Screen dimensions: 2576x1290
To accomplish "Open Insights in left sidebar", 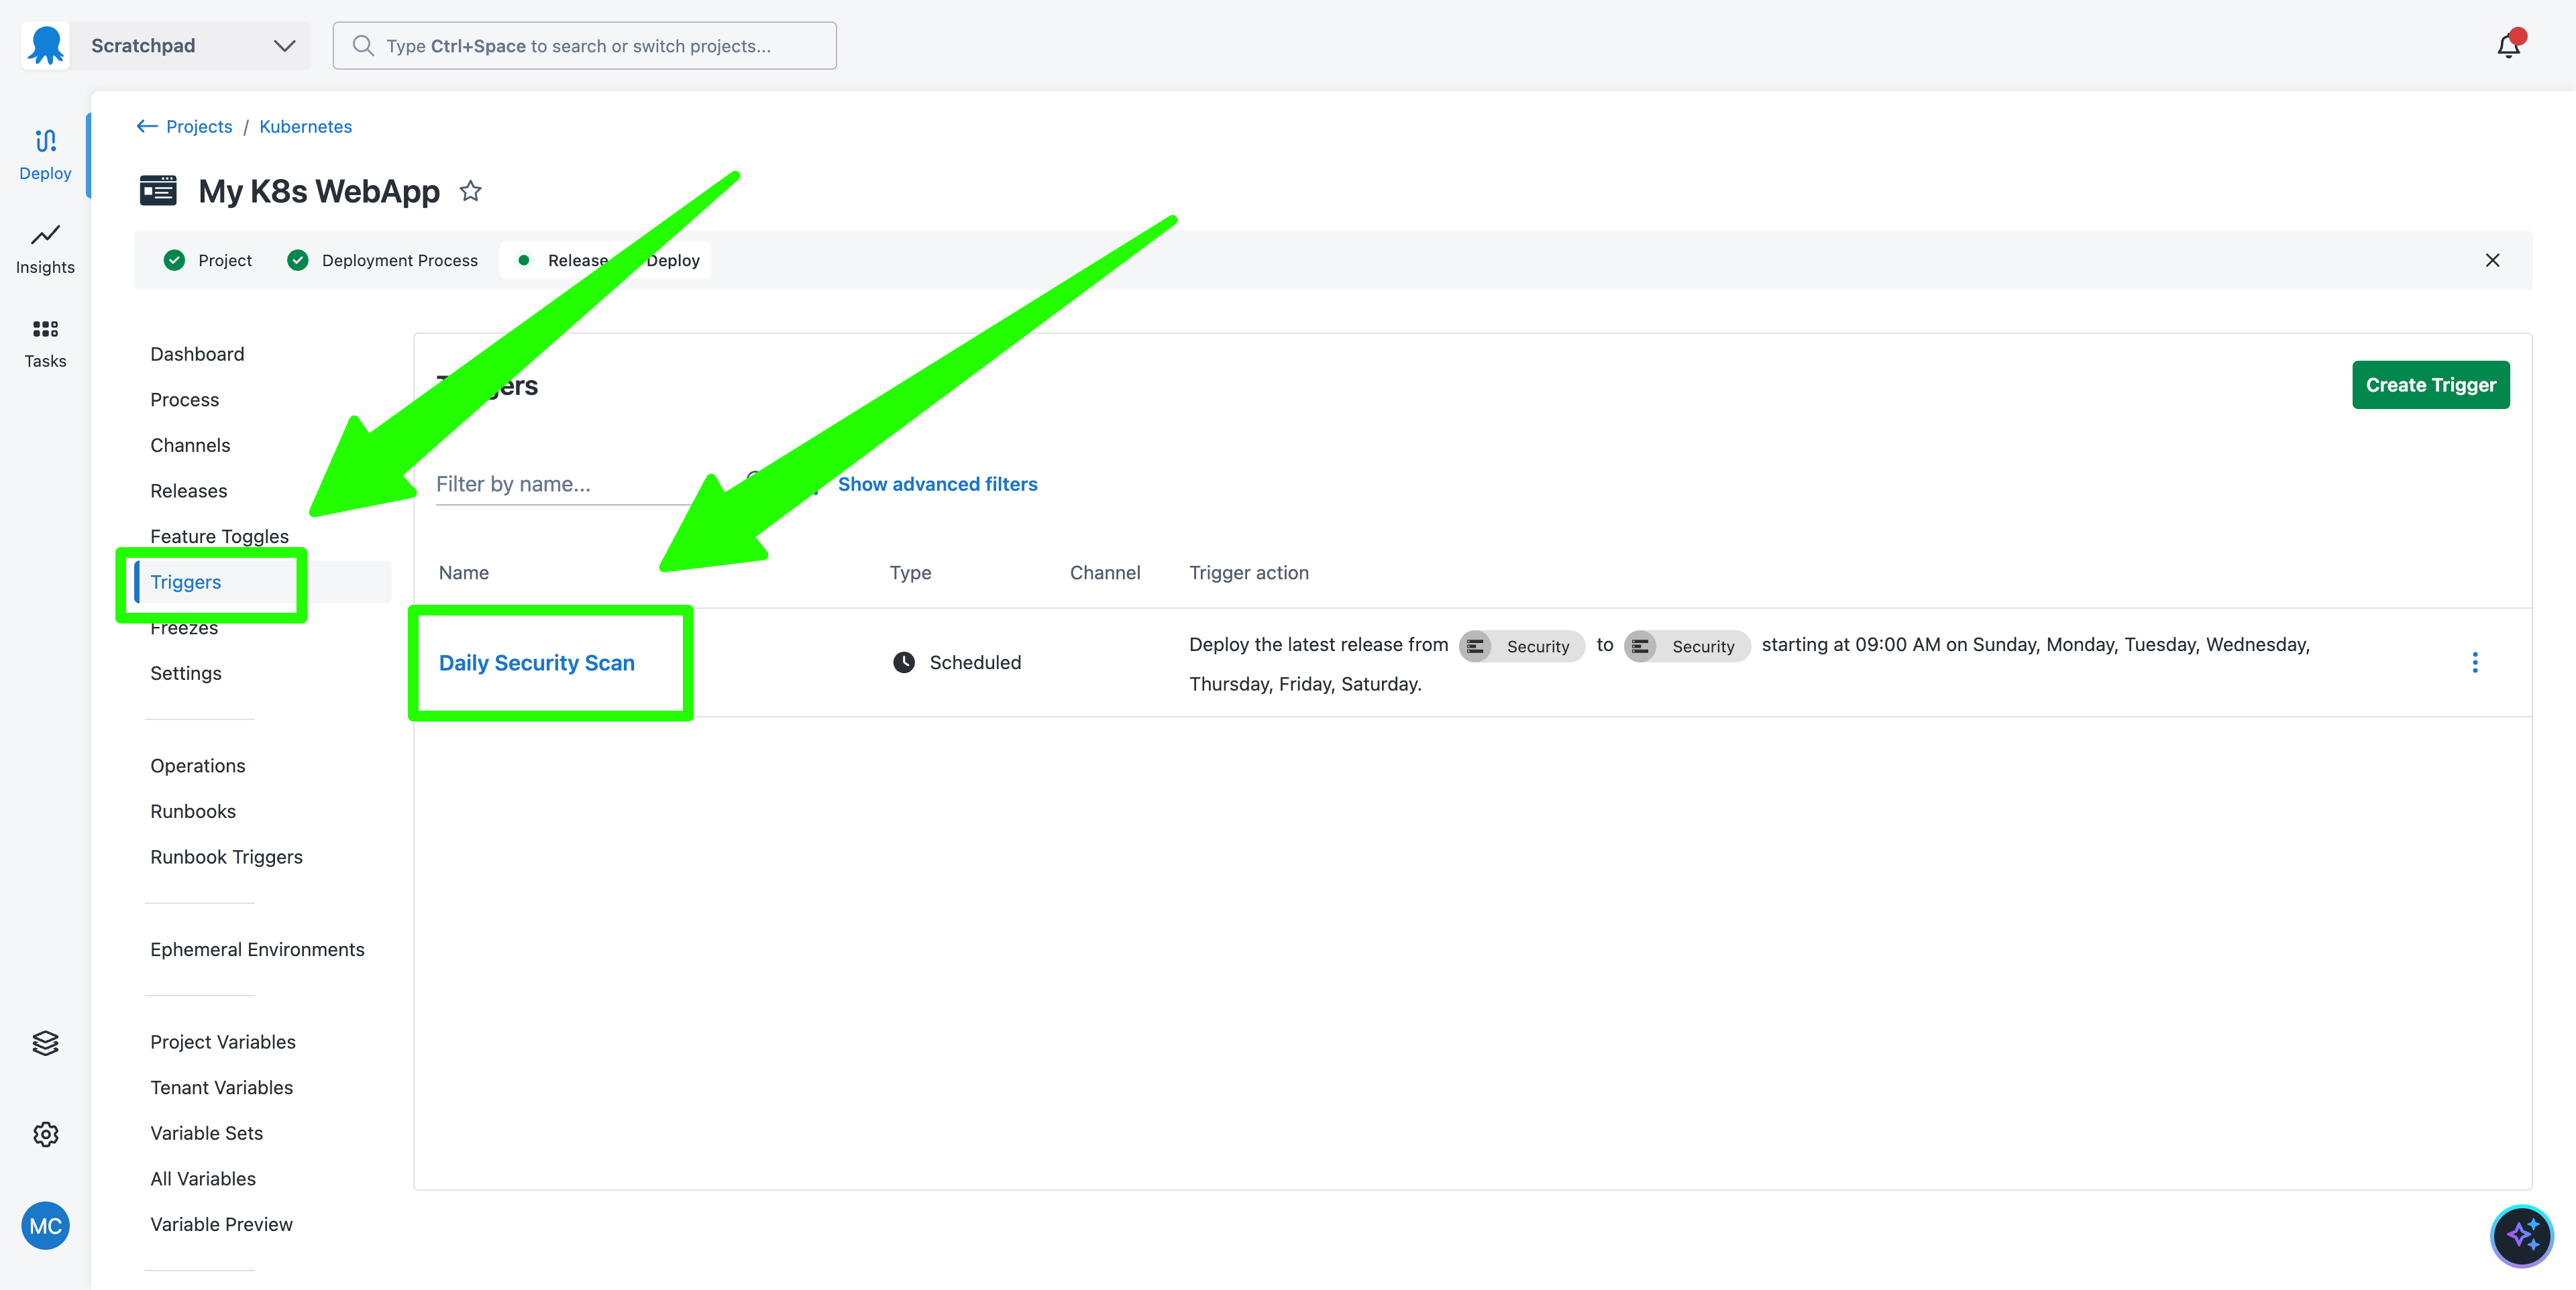I will click(45, 248).
